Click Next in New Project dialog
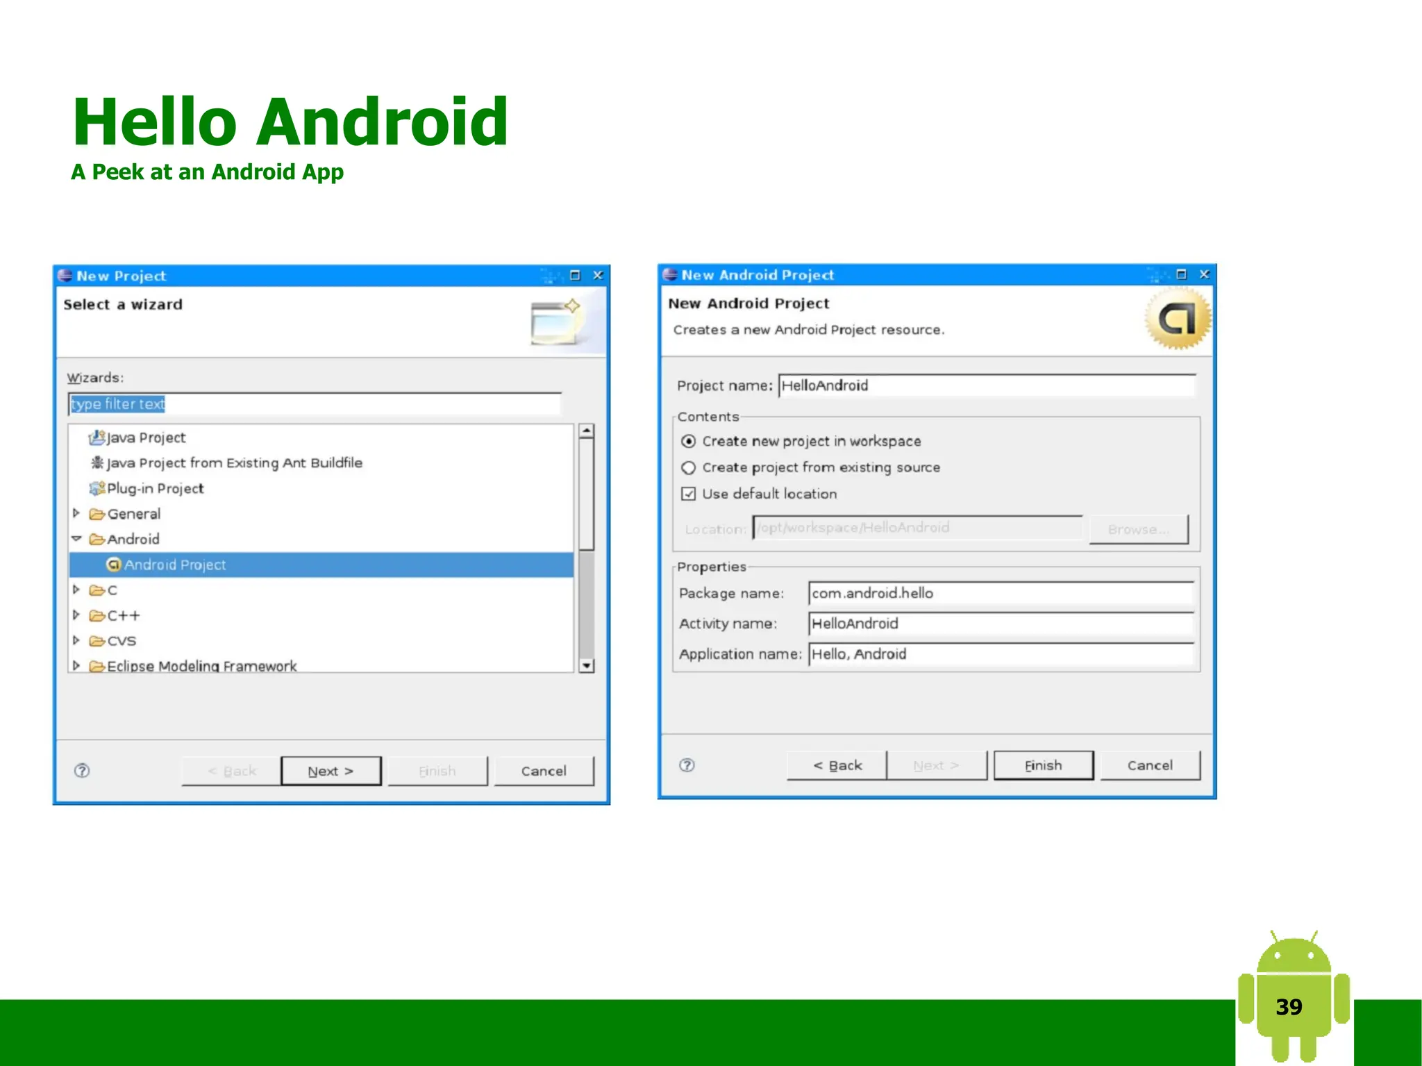 click(331, 771)
